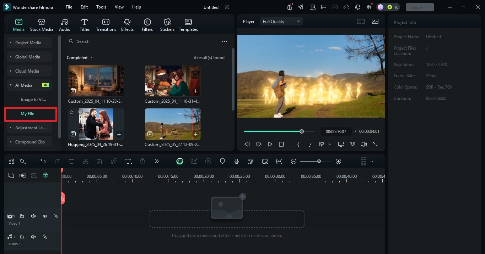Viewport: 485px width, 254px height.
Task: Take a snapshot of the preview
Action: [352, 144]
